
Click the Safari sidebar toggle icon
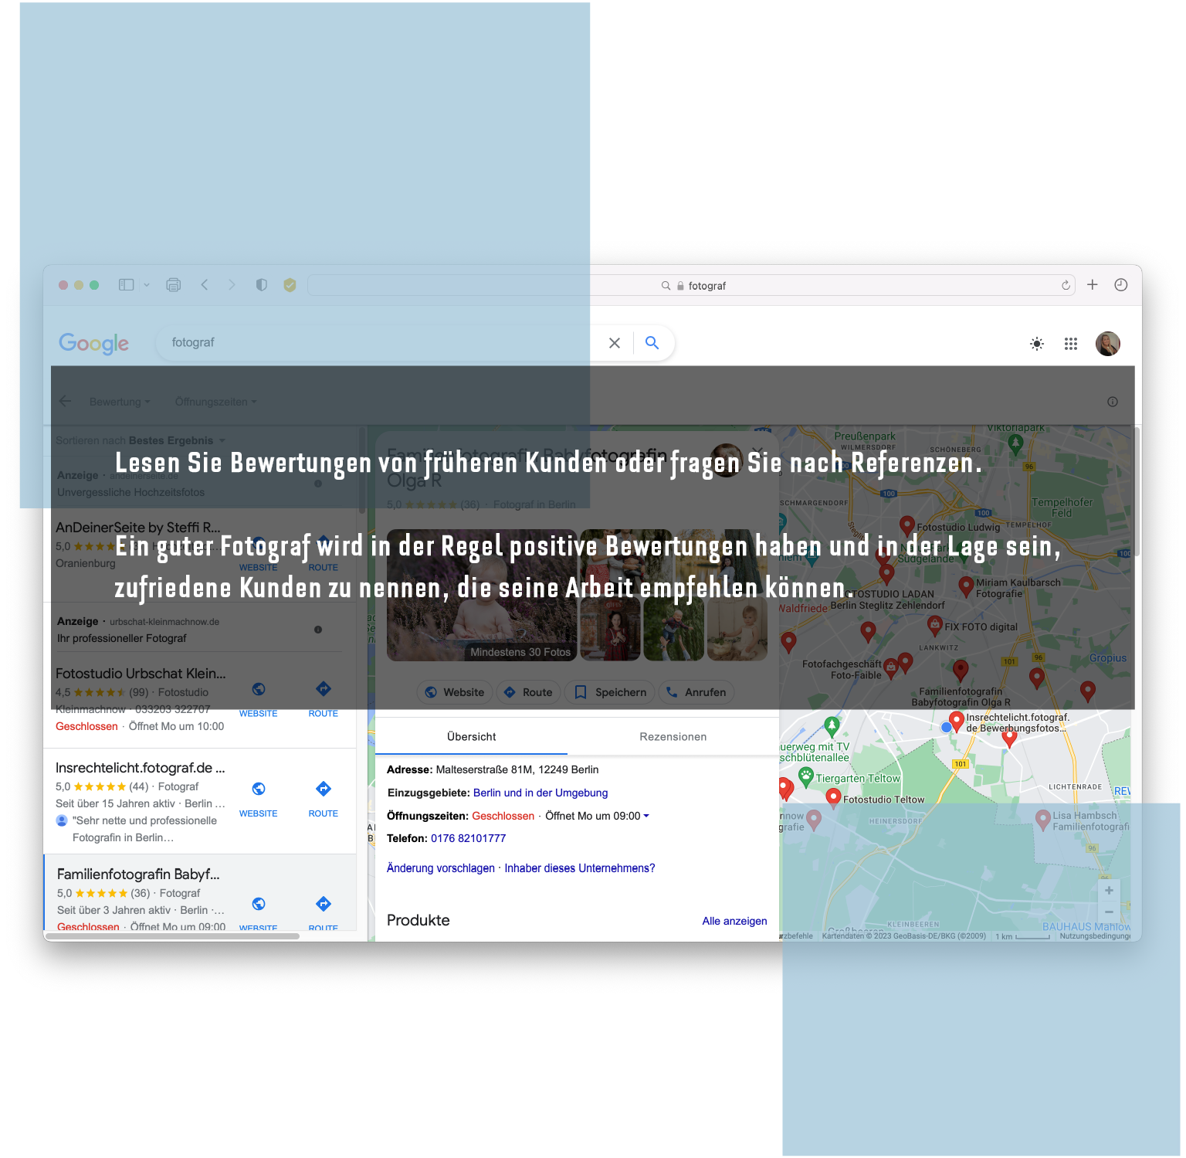[x=127, y=285]
